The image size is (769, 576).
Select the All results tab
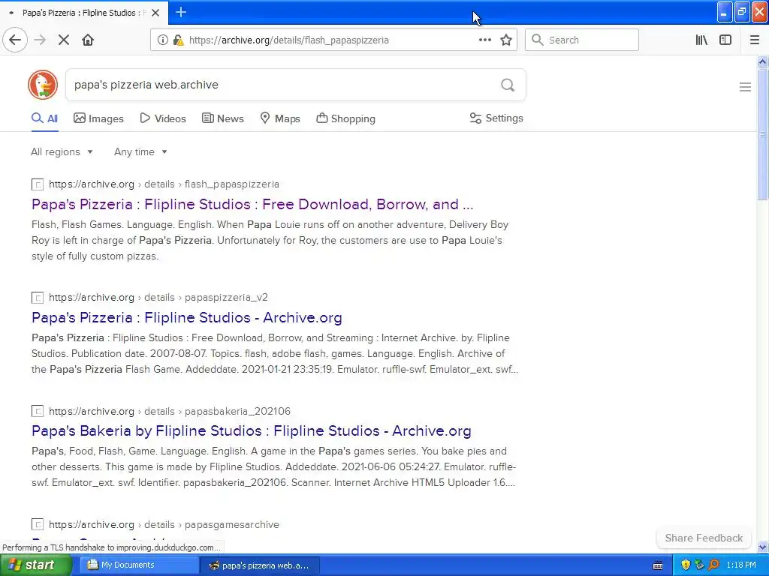tap(44, 118)
